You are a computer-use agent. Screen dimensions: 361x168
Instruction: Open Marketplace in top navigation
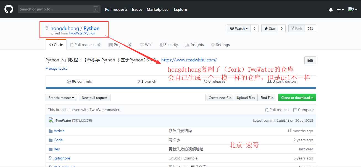click(157, 9)
